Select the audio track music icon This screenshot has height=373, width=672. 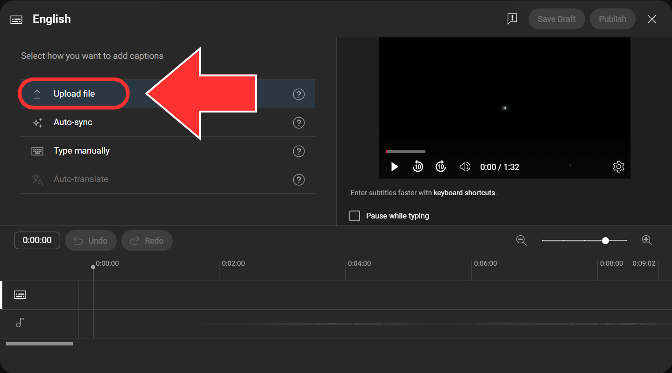[20, 323]
